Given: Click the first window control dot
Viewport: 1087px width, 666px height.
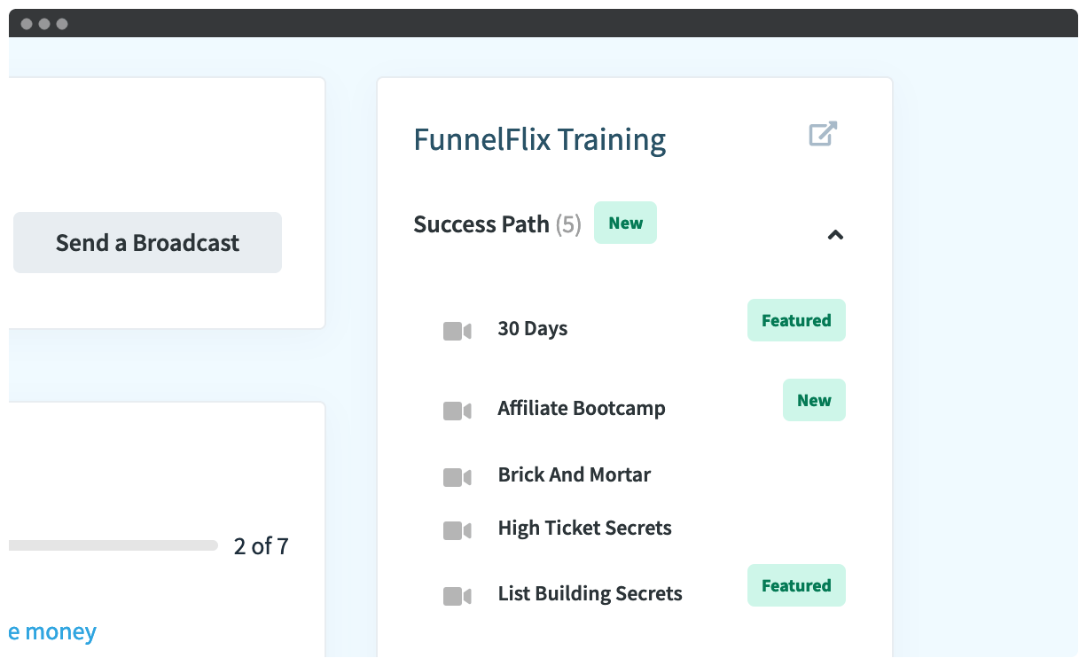Looking at the screenshot, I should click(27, 24).
